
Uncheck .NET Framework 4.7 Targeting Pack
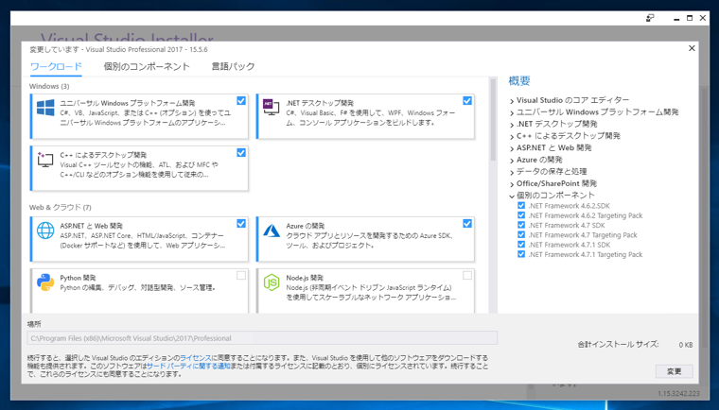[x=521, y=234]
